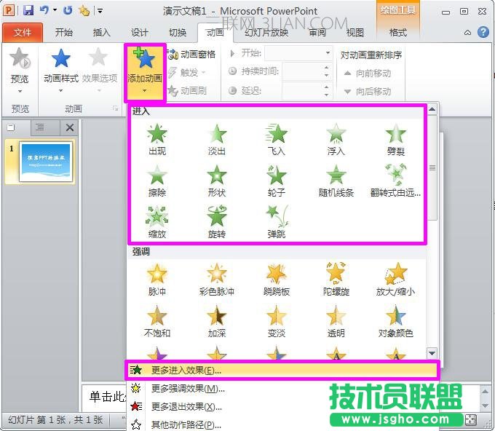Click the 动画刷 animation painter button
495x431 pixels.
187,90
